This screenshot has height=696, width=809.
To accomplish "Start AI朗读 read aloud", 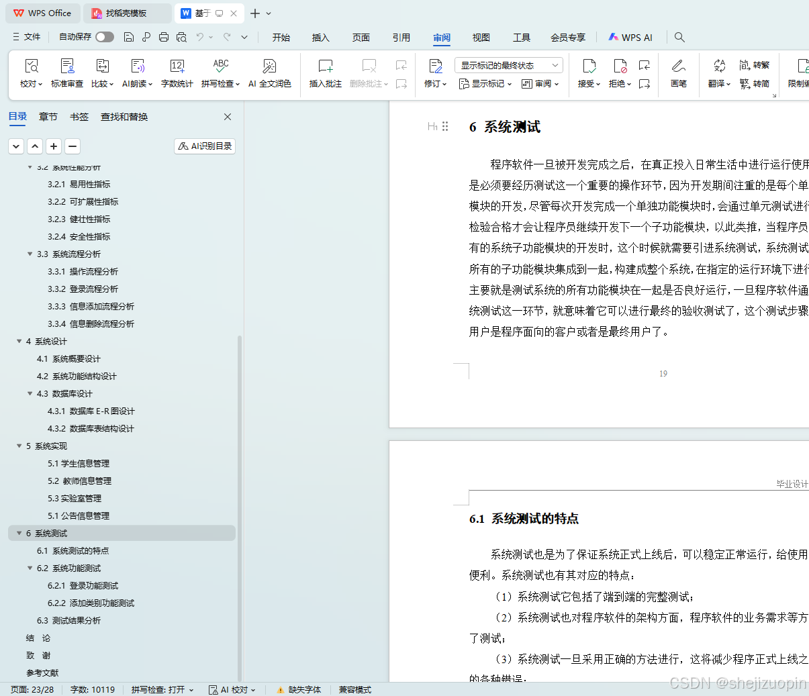I will (x=138, y=72).
